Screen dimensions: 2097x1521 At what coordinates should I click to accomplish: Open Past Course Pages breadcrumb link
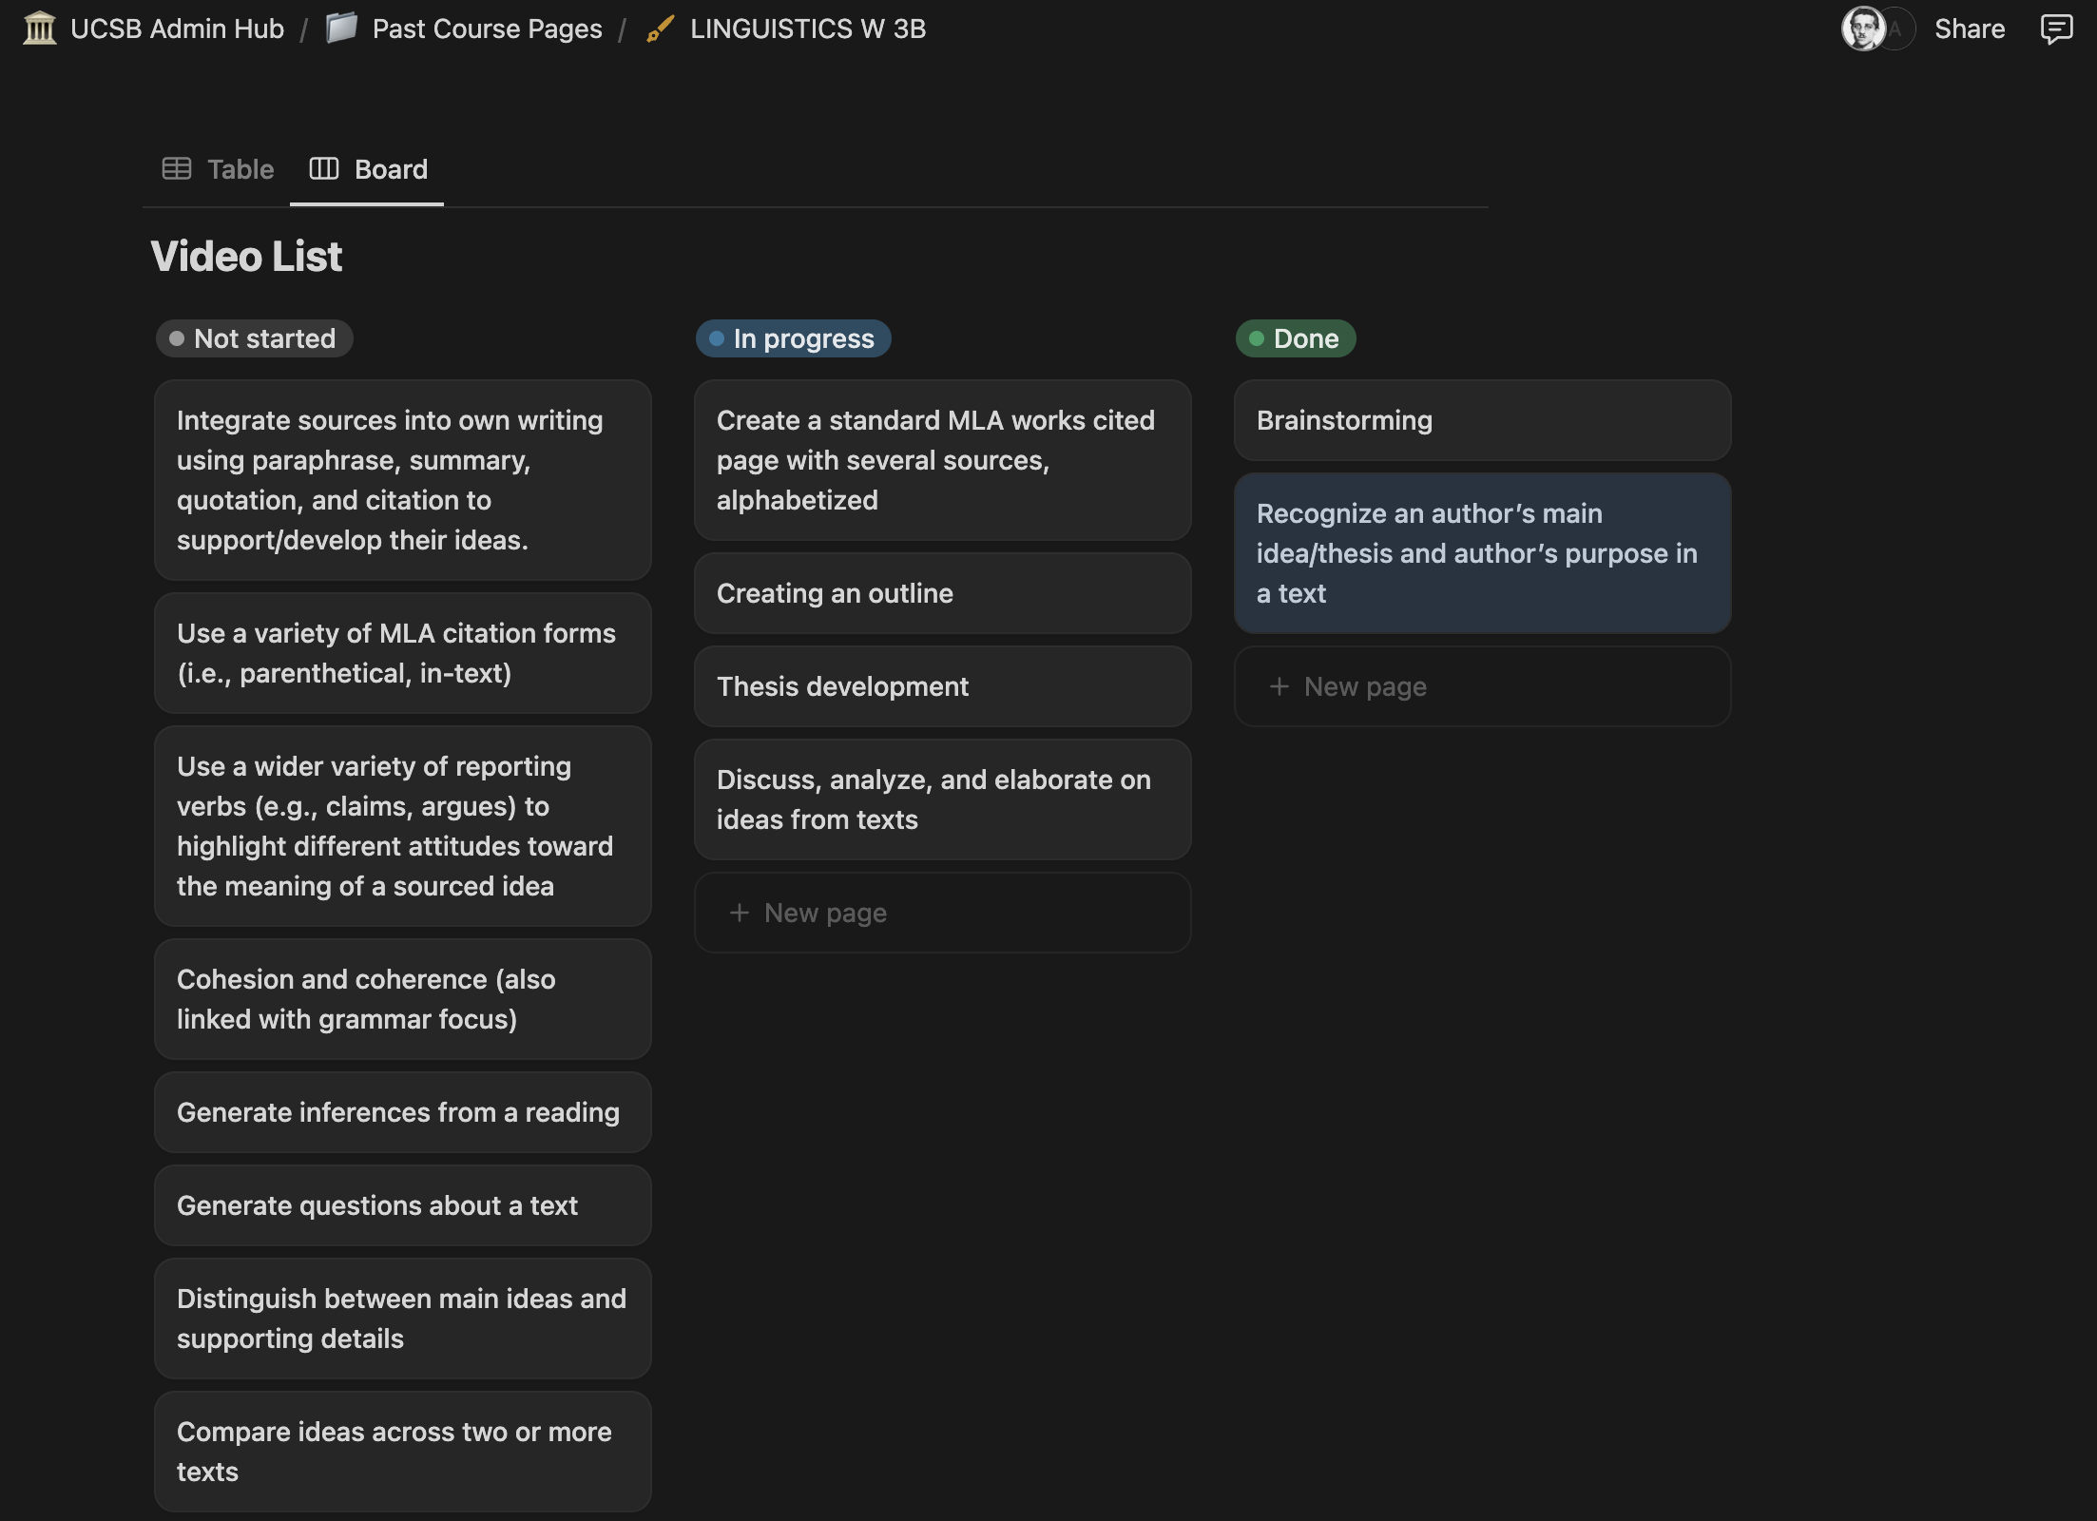487,29
